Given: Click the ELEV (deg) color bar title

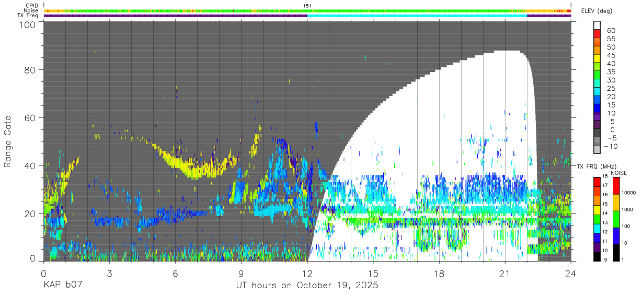Looking at the screenshot, I should point(598,11).
